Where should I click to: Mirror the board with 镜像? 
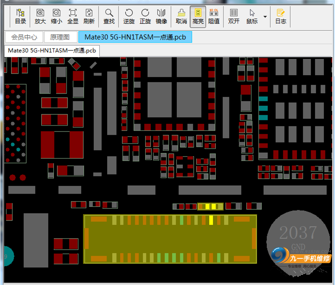point(161,17)
